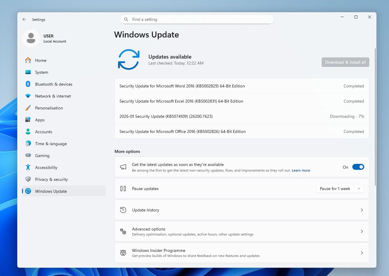Open Accessibility icon in sidebar
389x276 pixels.
tap(28, 167)
